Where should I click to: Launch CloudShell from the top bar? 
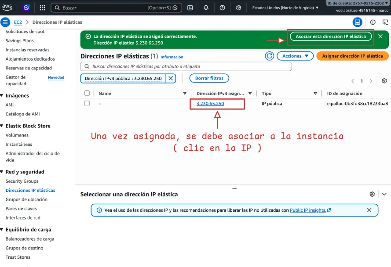coord(190,8)
